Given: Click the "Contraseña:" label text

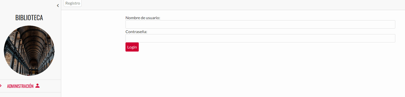Looking at the screenshot, I should point(136,32).
